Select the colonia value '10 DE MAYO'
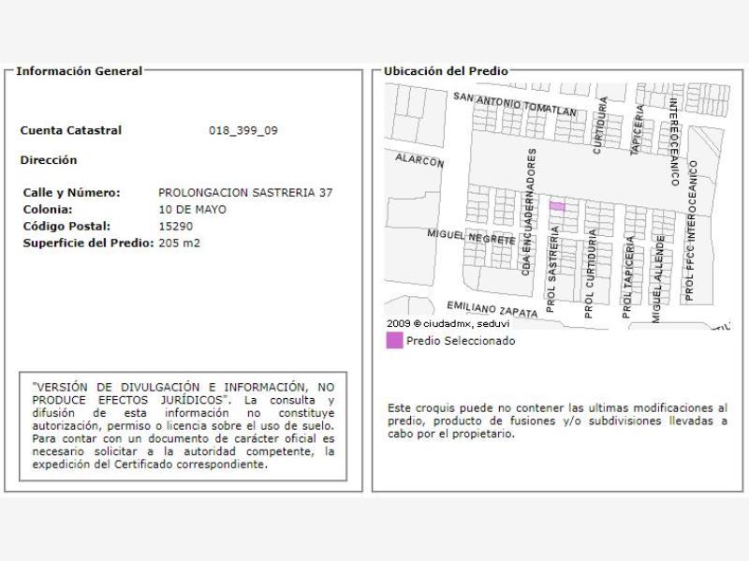The width and height of the screenshot is (749, 561). (x=193, y=209)
